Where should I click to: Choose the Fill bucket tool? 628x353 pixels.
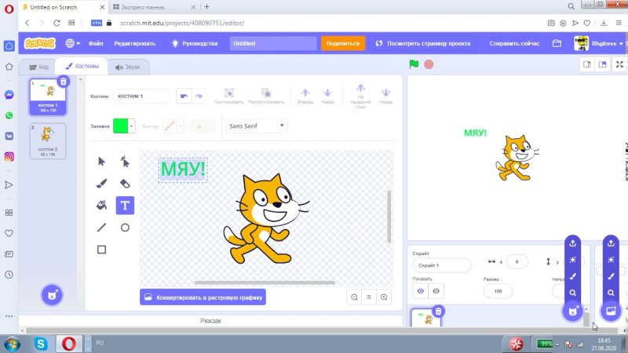click(101, 206)
